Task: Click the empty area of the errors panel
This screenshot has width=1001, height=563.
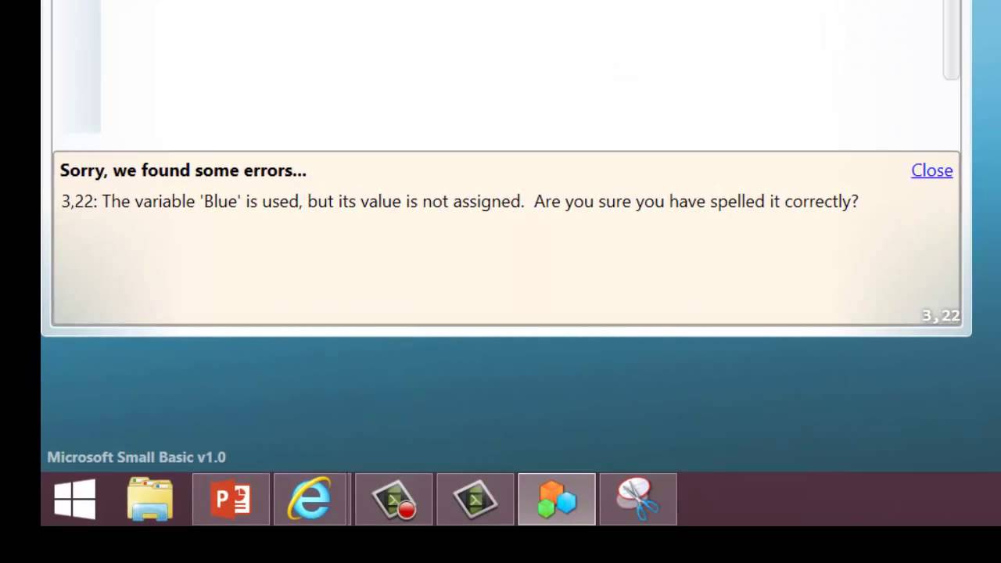Action: [x=500, y=266]
